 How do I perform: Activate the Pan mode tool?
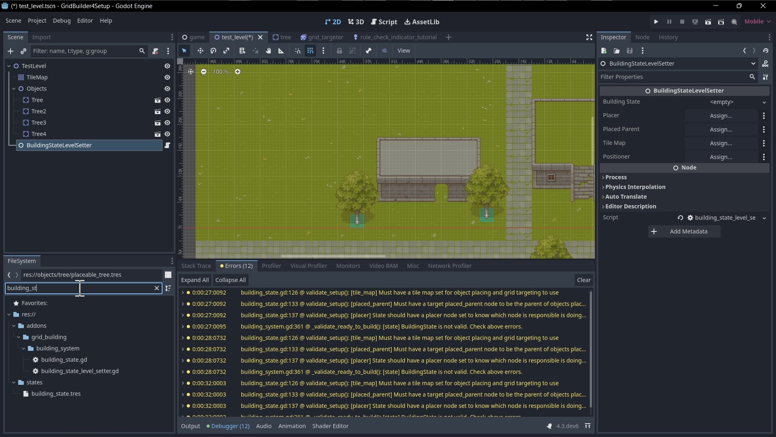268,51
